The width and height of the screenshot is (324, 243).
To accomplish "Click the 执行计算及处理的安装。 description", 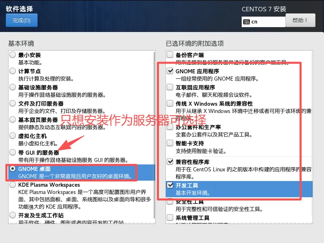I will pyautogui.click(x=46, y=79).
